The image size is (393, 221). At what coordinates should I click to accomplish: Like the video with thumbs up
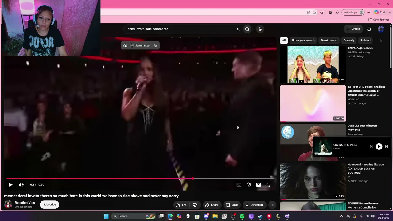181,205
